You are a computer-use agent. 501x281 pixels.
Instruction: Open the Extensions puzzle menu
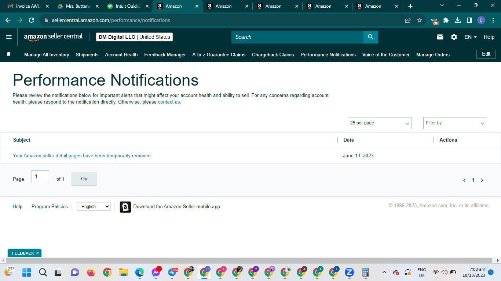(x=446, y=20)
